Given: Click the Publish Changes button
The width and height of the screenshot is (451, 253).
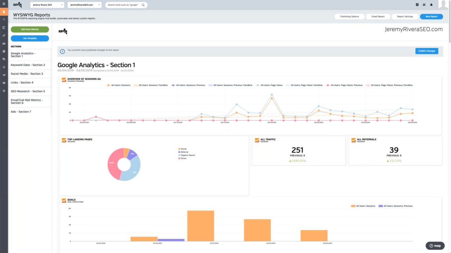Looking at the screenshot, I should [x=427, y=51].
